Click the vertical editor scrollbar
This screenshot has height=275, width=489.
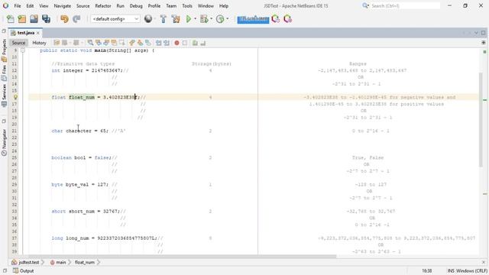coord(481,120)
